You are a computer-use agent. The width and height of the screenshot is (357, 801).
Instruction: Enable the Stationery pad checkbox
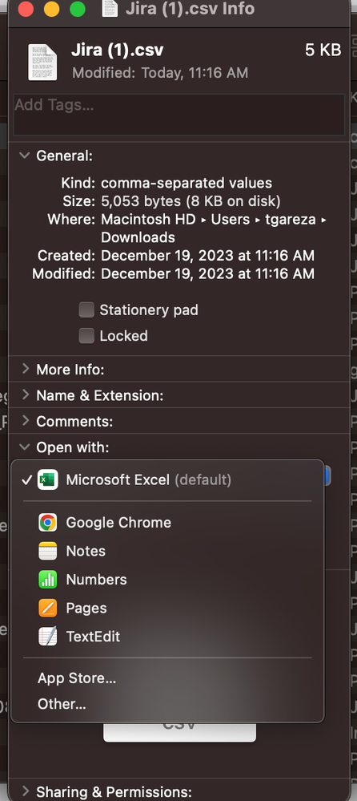click(x=86, y=309)
